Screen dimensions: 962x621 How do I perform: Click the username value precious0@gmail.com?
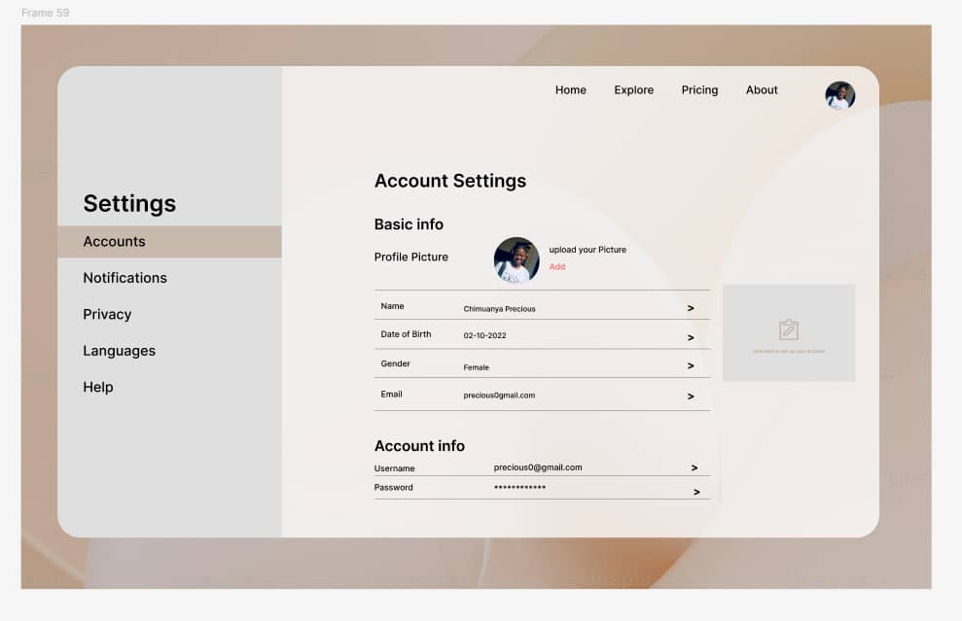[x=538, y=467]
